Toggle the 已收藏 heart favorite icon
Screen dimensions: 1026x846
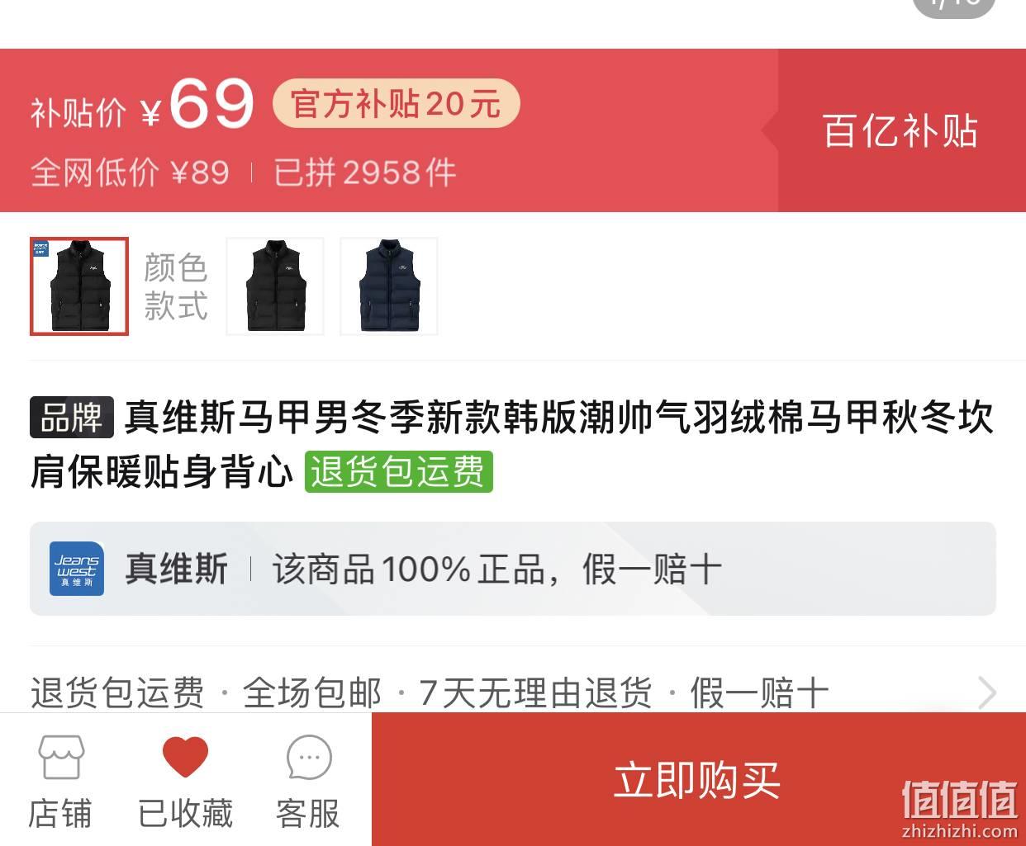point(185,781)
